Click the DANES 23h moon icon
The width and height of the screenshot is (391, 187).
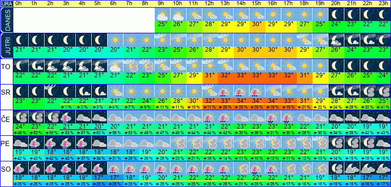click(383, 14)
